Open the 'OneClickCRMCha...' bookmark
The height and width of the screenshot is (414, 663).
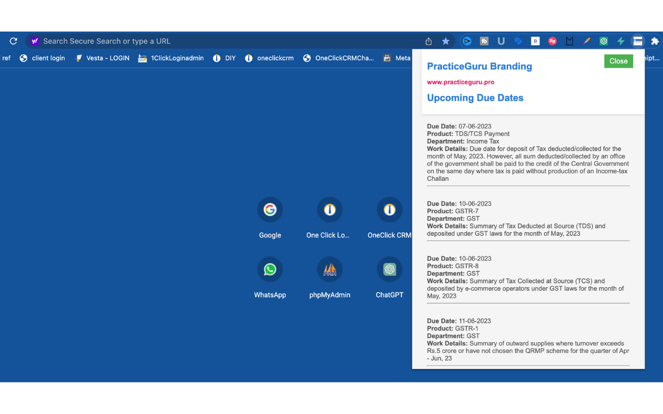338,58
